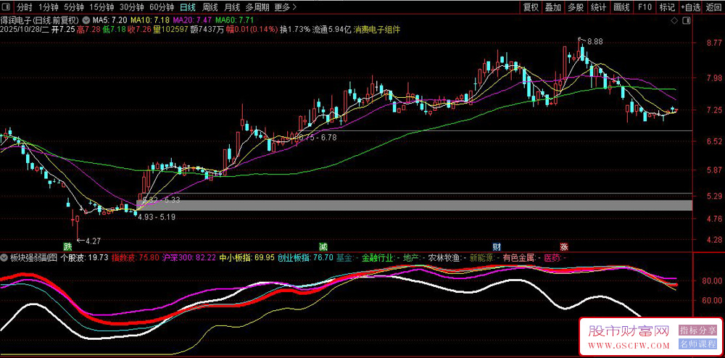Click the MA60: 7.71 label
Image resolution: width=725 pixels, height=358 pixels.
tap(235, 20)
